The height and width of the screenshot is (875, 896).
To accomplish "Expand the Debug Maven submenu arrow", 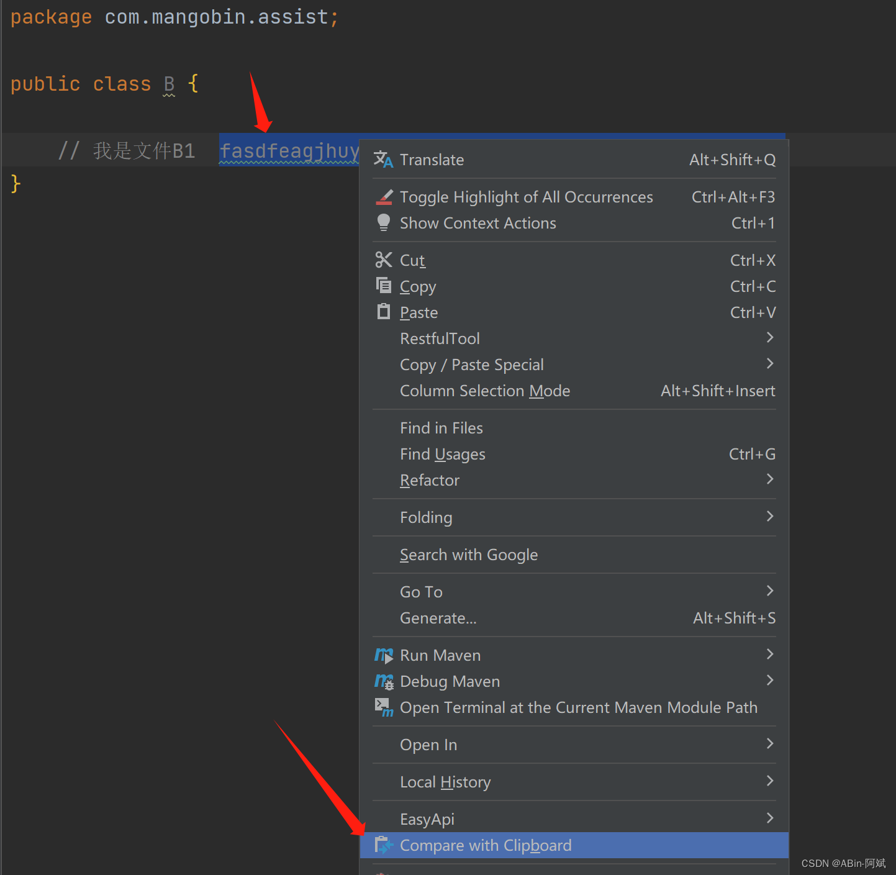I will tap(770, 680).
